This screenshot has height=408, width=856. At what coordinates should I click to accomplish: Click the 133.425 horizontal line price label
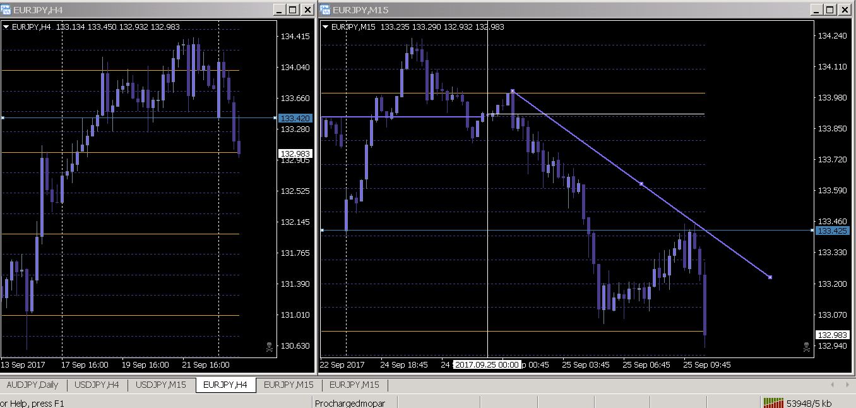point(833,231)
